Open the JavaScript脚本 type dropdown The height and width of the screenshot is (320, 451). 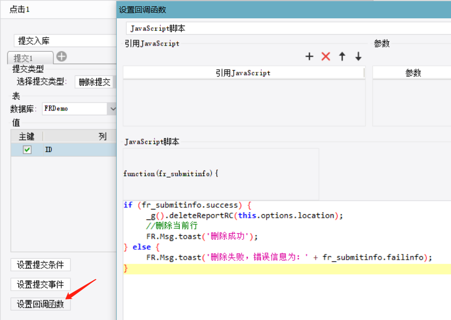click(x=288, y=28)
